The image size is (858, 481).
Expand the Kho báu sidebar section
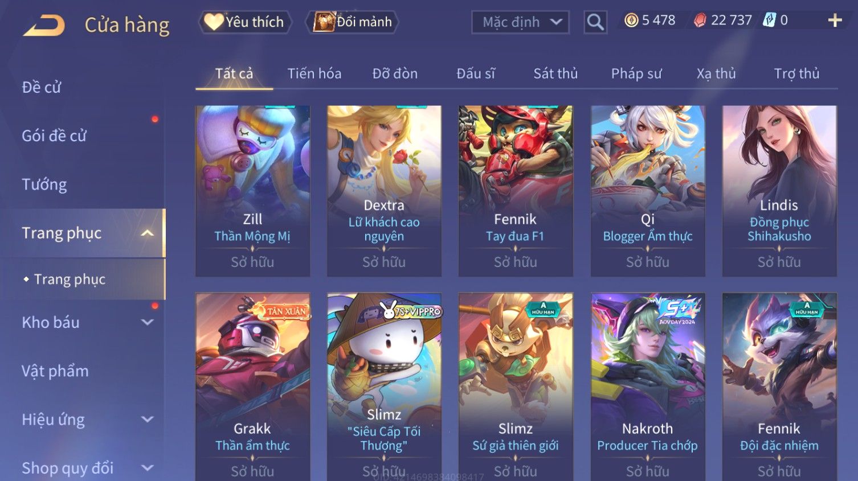[x=147, y=322]
